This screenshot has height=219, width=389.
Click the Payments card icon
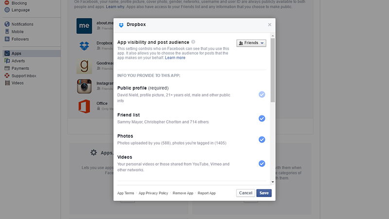[7, 68]
